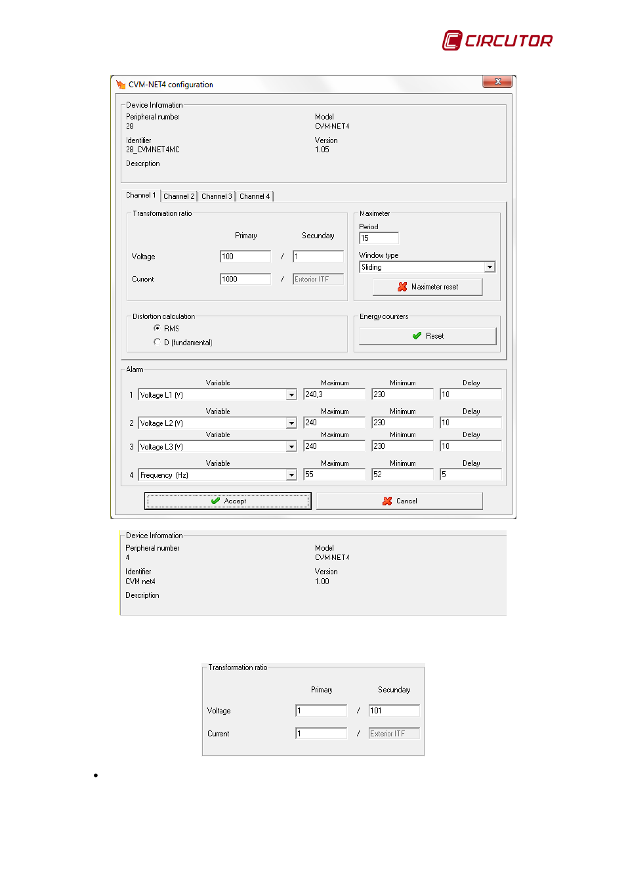Viewport: 626px width, 886px height.
Task: Click the CVM-NET4 configuration title bar icon
Action: click(x=121, y=84)
